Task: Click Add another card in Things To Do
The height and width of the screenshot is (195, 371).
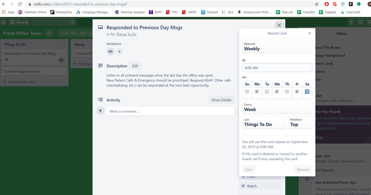Action: pyautogui.click(x=19, y=82)
